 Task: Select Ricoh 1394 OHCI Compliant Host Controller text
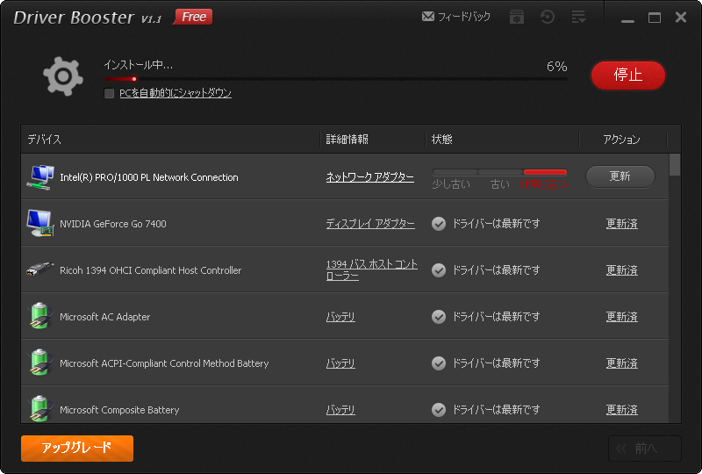coord(150,270)
